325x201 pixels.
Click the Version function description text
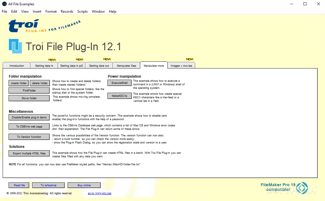tap(110, 139)
